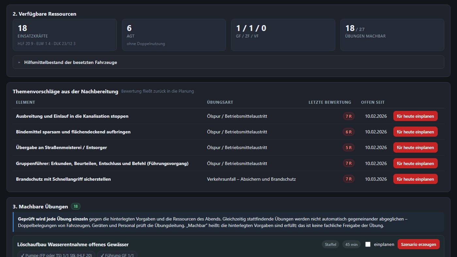Viewport: 457px width, 257px height.
Task: Click the '2. Verfügbare Ressourcen' heading
Action: 44,14
